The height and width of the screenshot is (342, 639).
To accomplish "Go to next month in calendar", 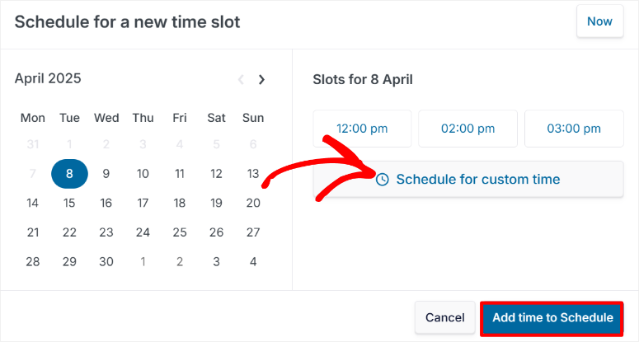I will point(262,80).
